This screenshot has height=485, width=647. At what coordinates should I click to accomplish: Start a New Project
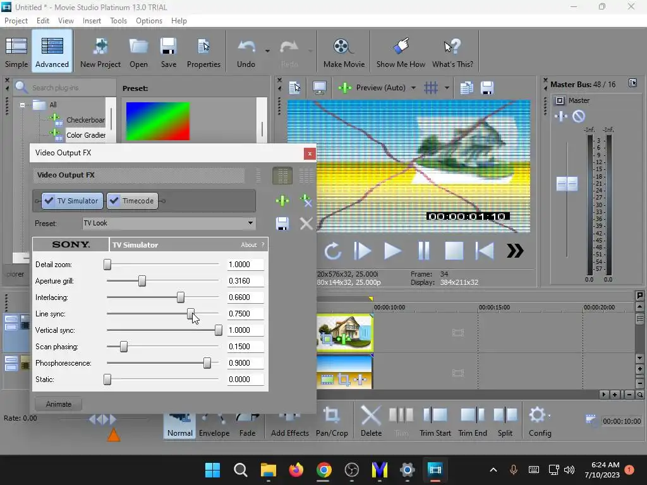[x=100, y=52]
